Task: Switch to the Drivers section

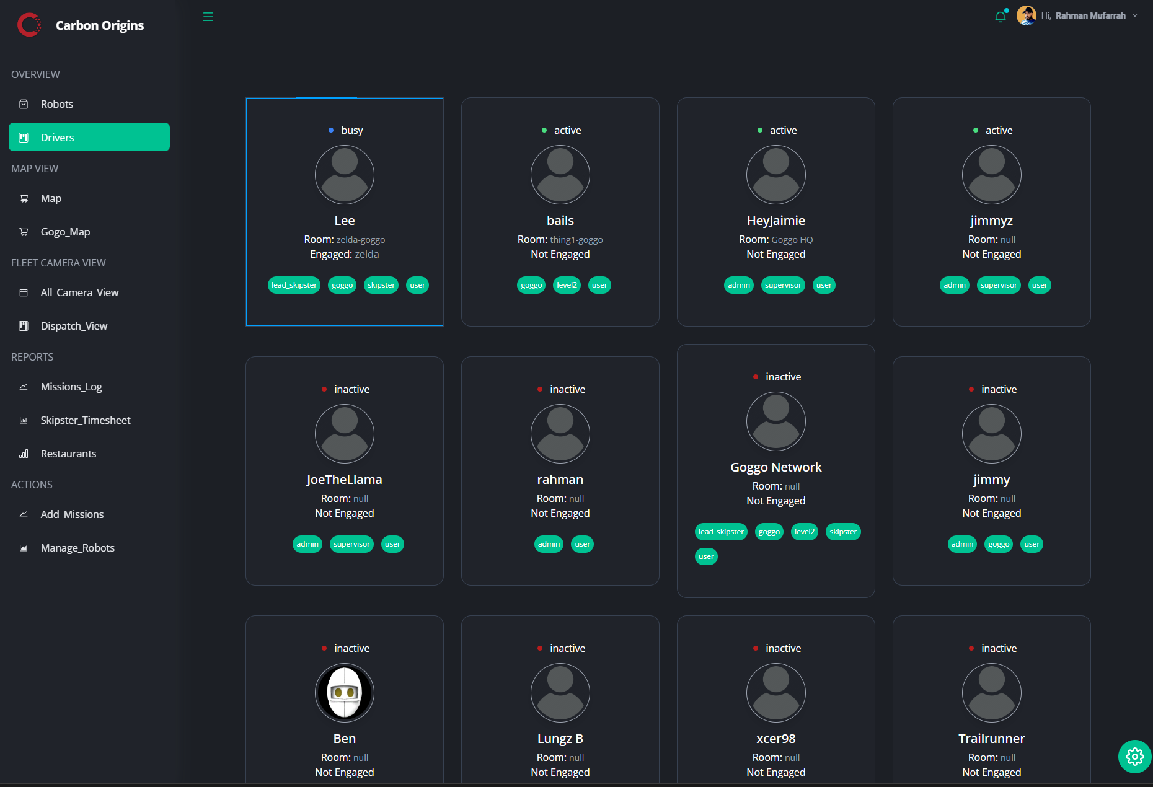Action: [58, 137]
